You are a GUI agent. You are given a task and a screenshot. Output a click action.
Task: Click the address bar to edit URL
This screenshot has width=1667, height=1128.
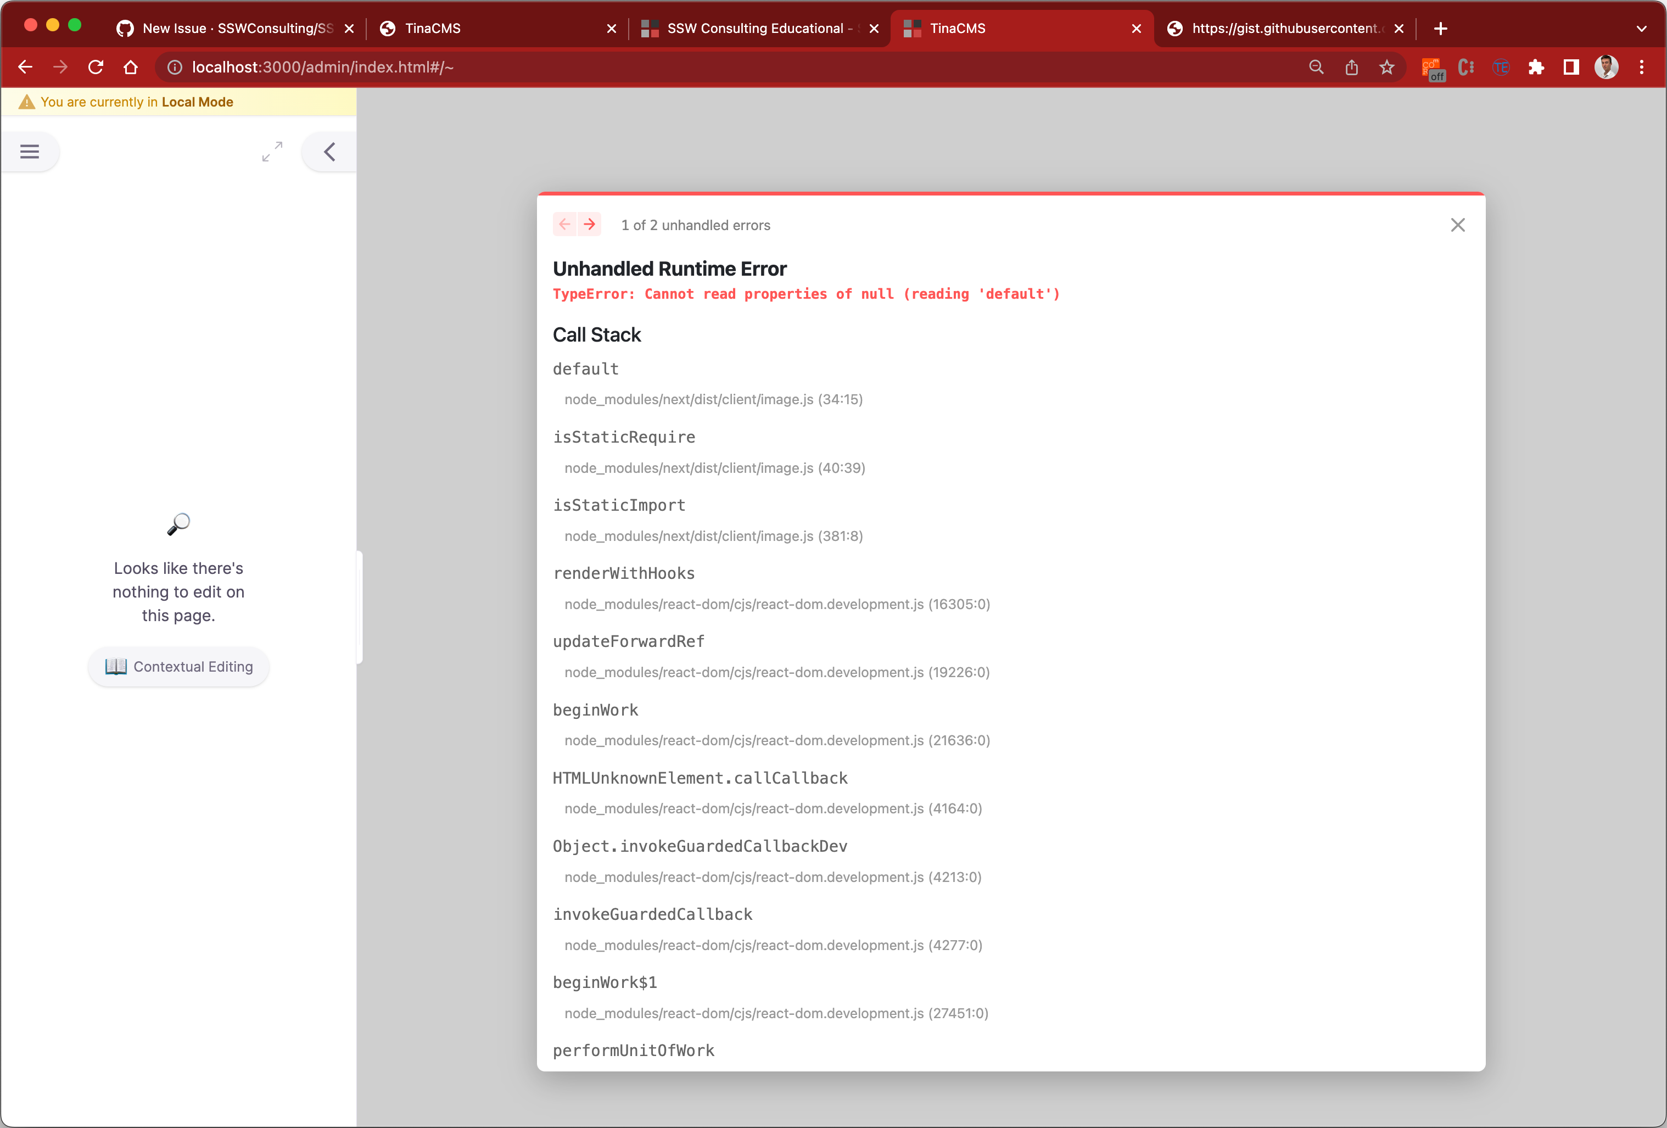(x=323, y=67)
